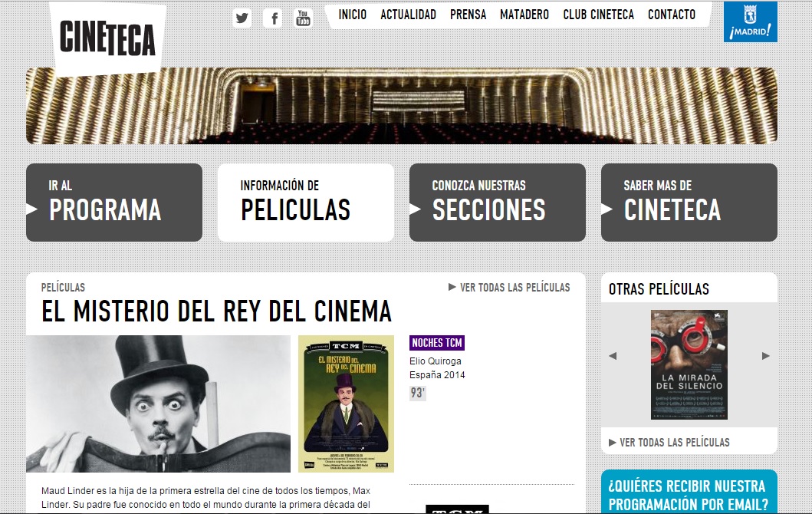This screenshot has height=514, width=812.
Task: Click the Películas breadcrumb label
Action: tap(63, 287)
